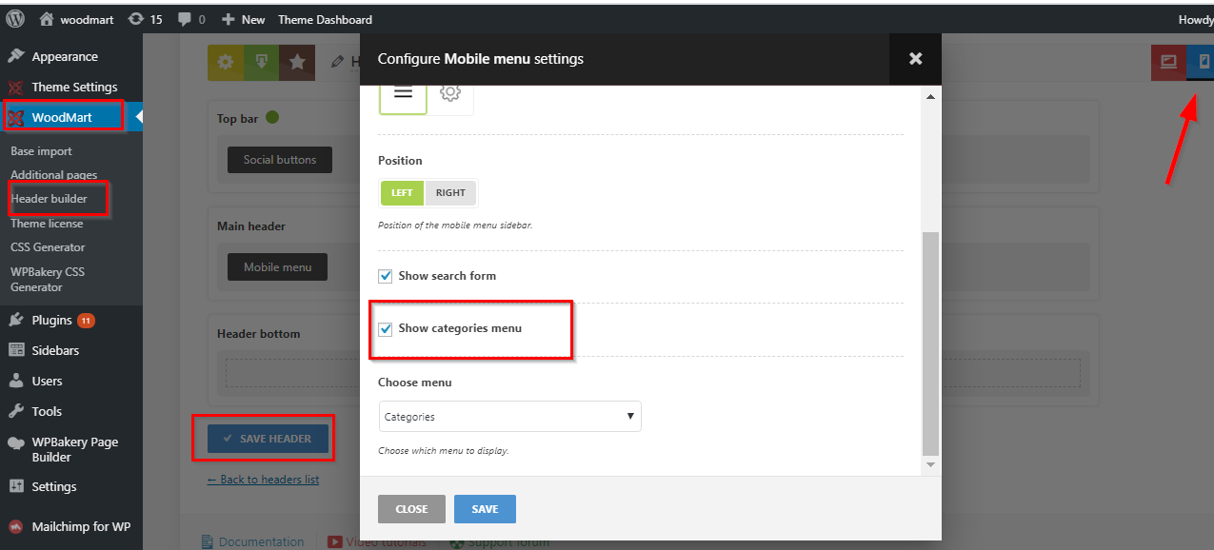
Task: Toggle the Show search form checkbox
Action: 386,276
